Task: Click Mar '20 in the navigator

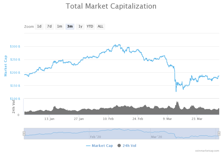Action: tap(156, 137)
